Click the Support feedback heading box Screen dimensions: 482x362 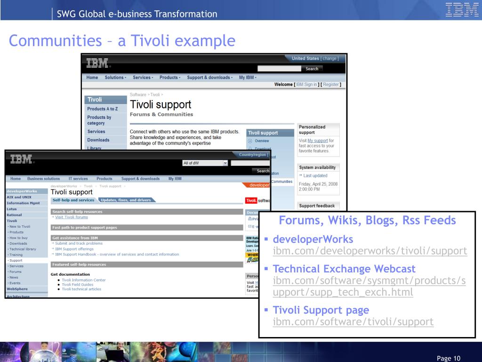click(x=318, y=206)
